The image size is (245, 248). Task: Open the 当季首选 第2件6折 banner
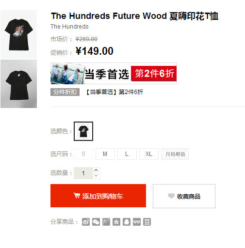[114, 73]
